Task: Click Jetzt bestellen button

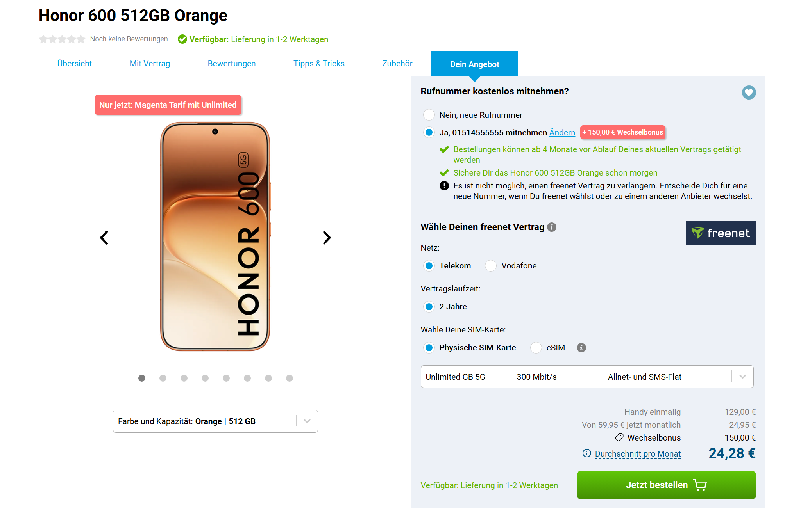Action: point(666,485)
